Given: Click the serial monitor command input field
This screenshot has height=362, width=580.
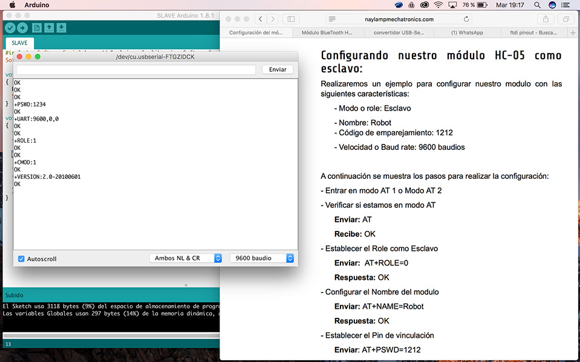Looking at the screenshot, I should tap(136, 69).
